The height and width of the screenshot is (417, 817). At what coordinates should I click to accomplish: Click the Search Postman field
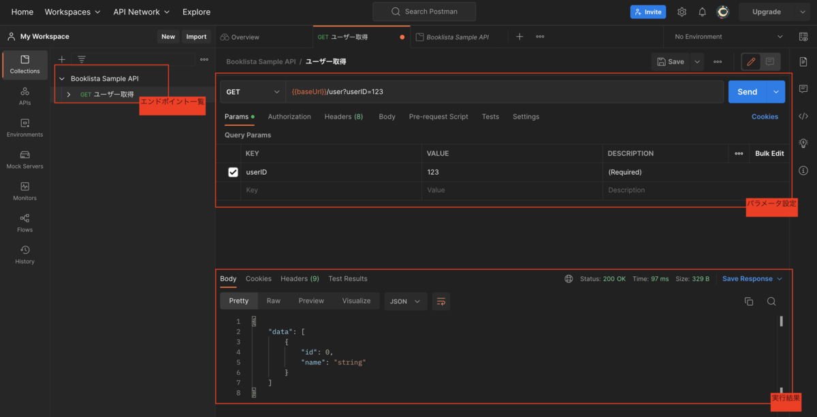424,12
